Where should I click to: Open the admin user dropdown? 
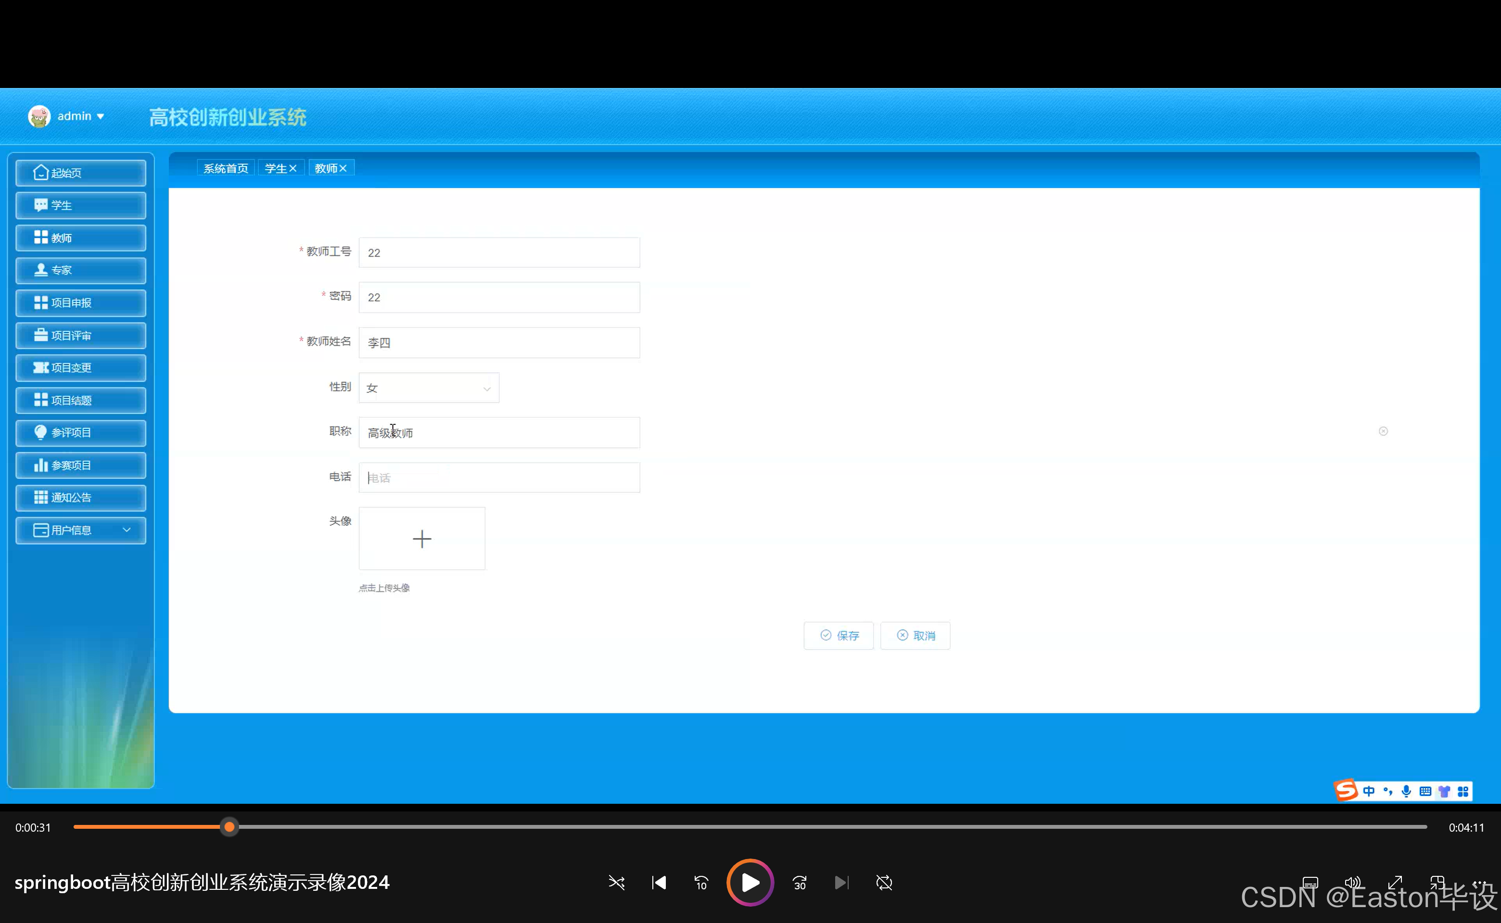(80, 116)
